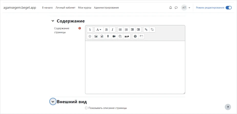Click the indent button

138,30
